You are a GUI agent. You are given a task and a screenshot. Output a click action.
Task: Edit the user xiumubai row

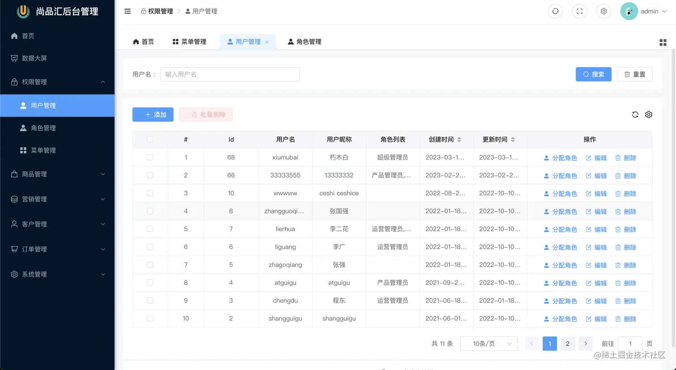596,158
